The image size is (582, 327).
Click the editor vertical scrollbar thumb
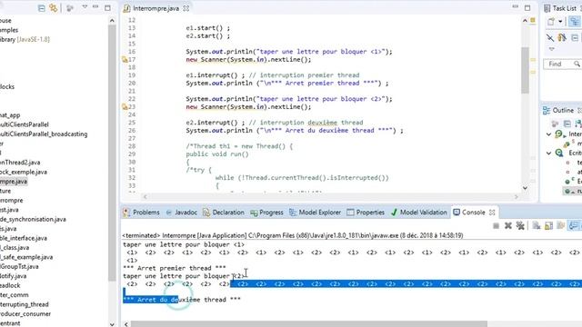pyautogui.click(x=525, y=71)
